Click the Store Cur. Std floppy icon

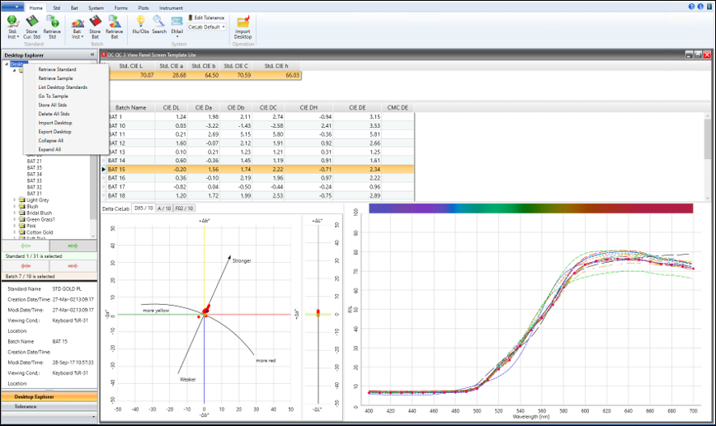point(31,21)
